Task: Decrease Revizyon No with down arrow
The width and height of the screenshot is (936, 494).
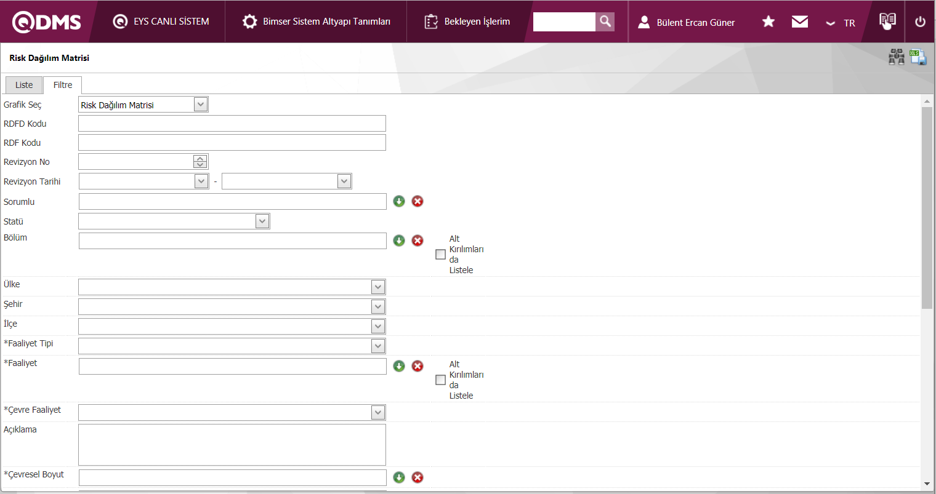Action: point(200,165)
